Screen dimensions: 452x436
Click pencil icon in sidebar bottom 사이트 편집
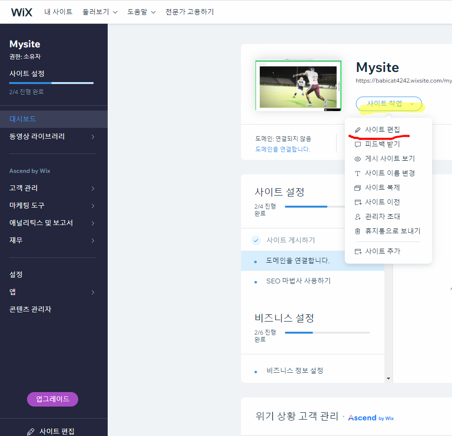(30, 432)
